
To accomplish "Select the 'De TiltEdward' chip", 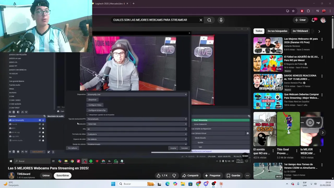I will (300, 31).
